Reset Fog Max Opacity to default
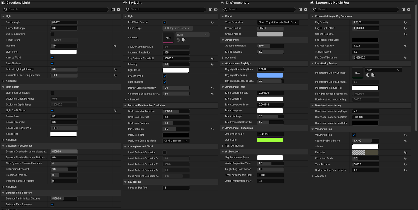418x210 pixels. (x=405, y=46)
